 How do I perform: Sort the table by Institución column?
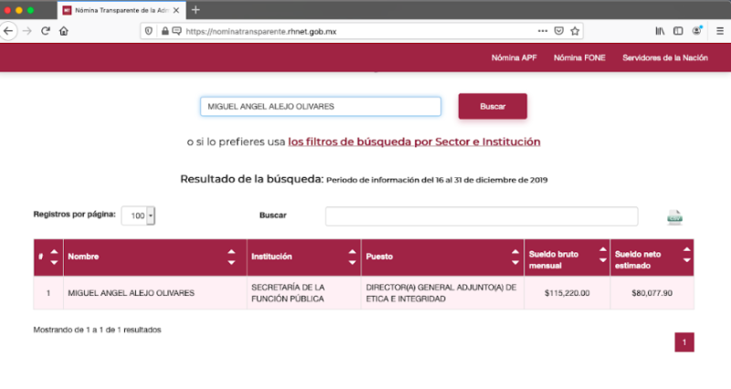352,258
